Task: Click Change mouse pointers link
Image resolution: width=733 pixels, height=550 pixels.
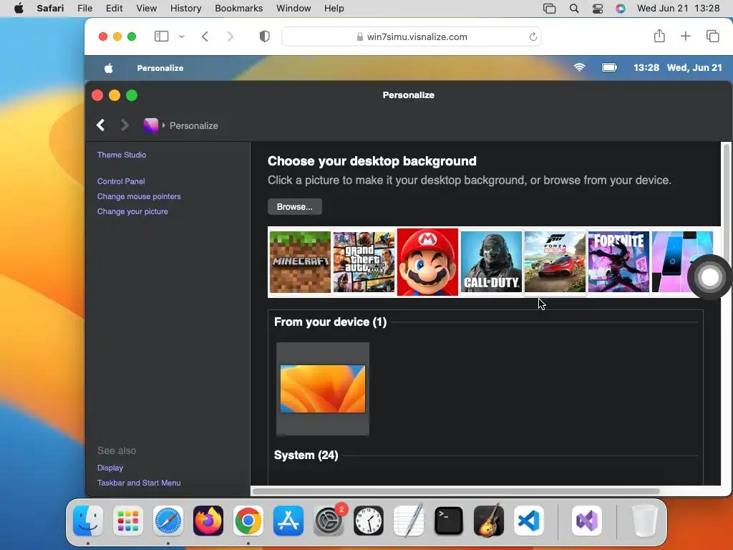Action: point(139,196)
